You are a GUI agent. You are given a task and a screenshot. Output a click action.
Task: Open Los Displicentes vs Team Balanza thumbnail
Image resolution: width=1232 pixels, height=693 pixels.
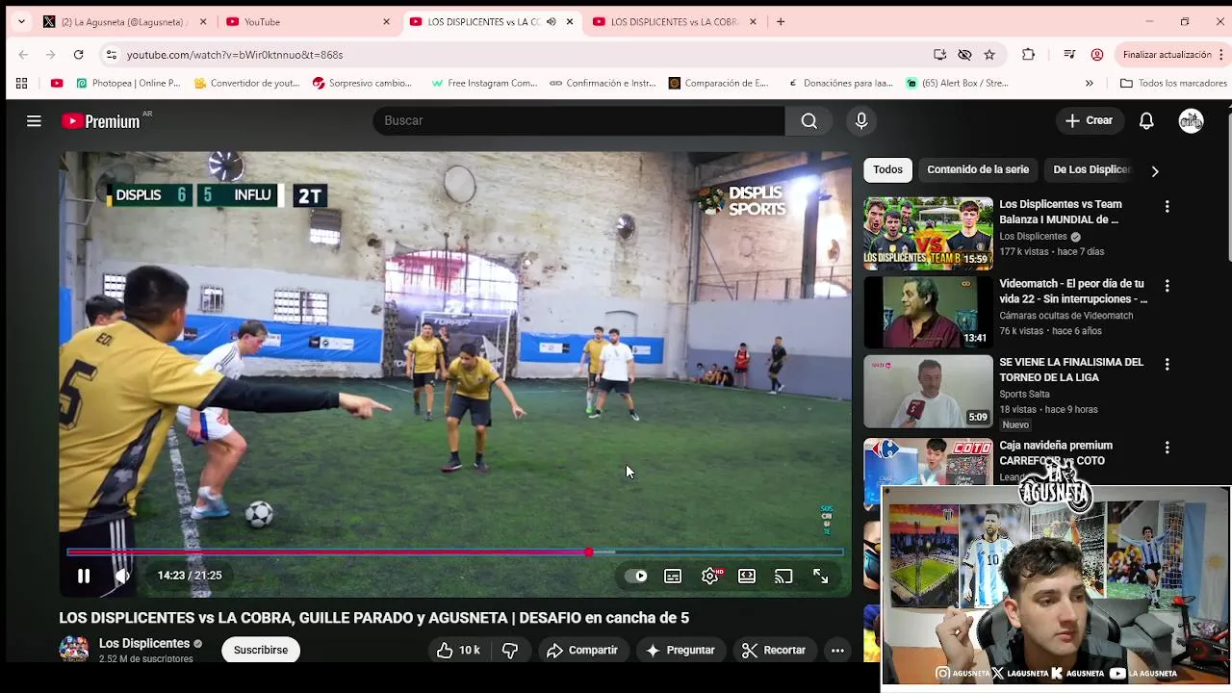pos(928,232)
